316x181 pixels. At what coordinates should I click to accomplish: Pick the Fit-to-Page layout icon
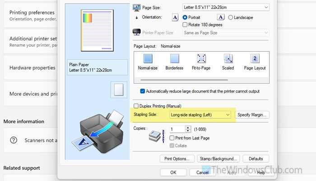click(x=201, y=58)
